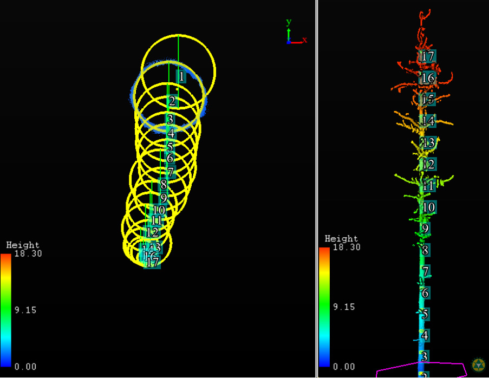Select section label 5 on tree trunk
489x378 pixels.
(425, 314)
